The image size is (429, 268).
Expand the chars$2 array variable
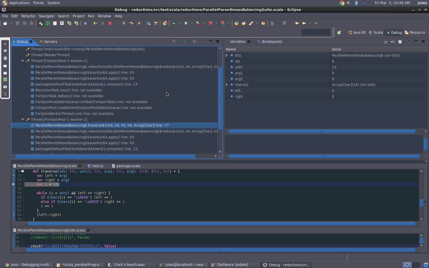point(227,85)
